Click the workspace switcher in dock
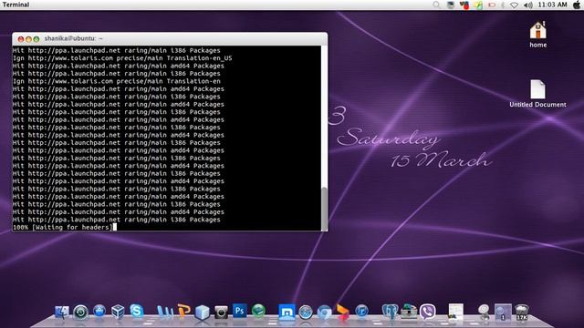This screenshot has width=584, height=328. click(x=503, y=312)
